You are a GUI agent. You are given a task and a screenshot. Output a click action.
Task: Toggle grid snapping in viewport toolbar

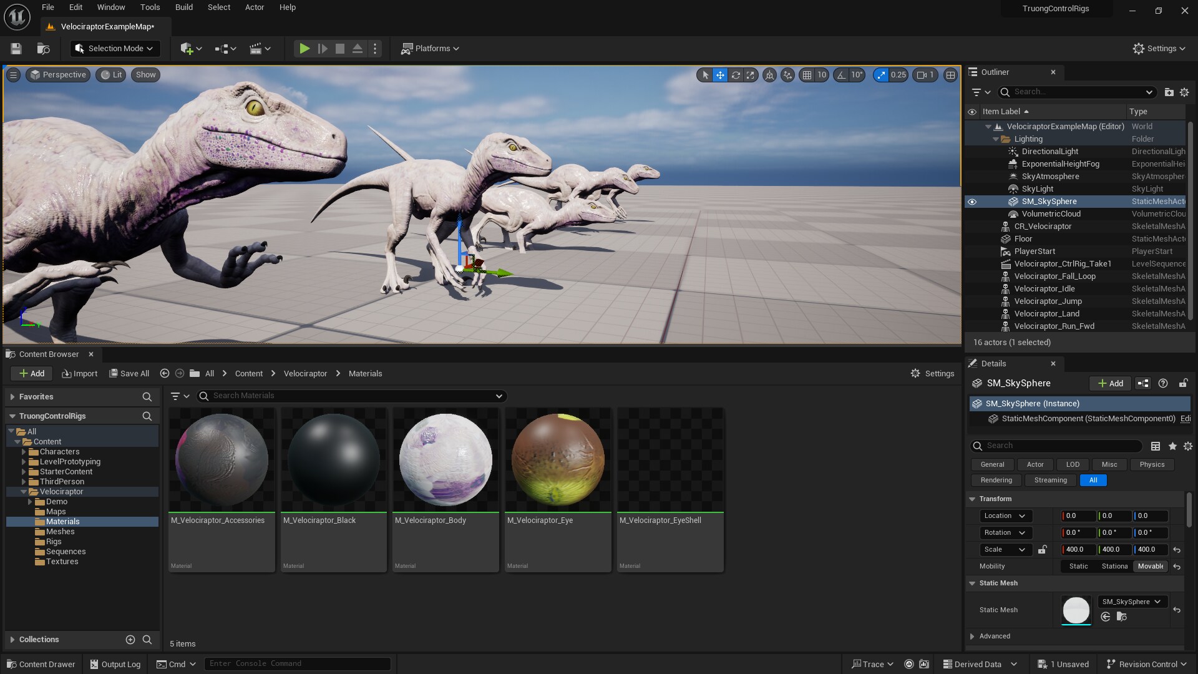807,75
